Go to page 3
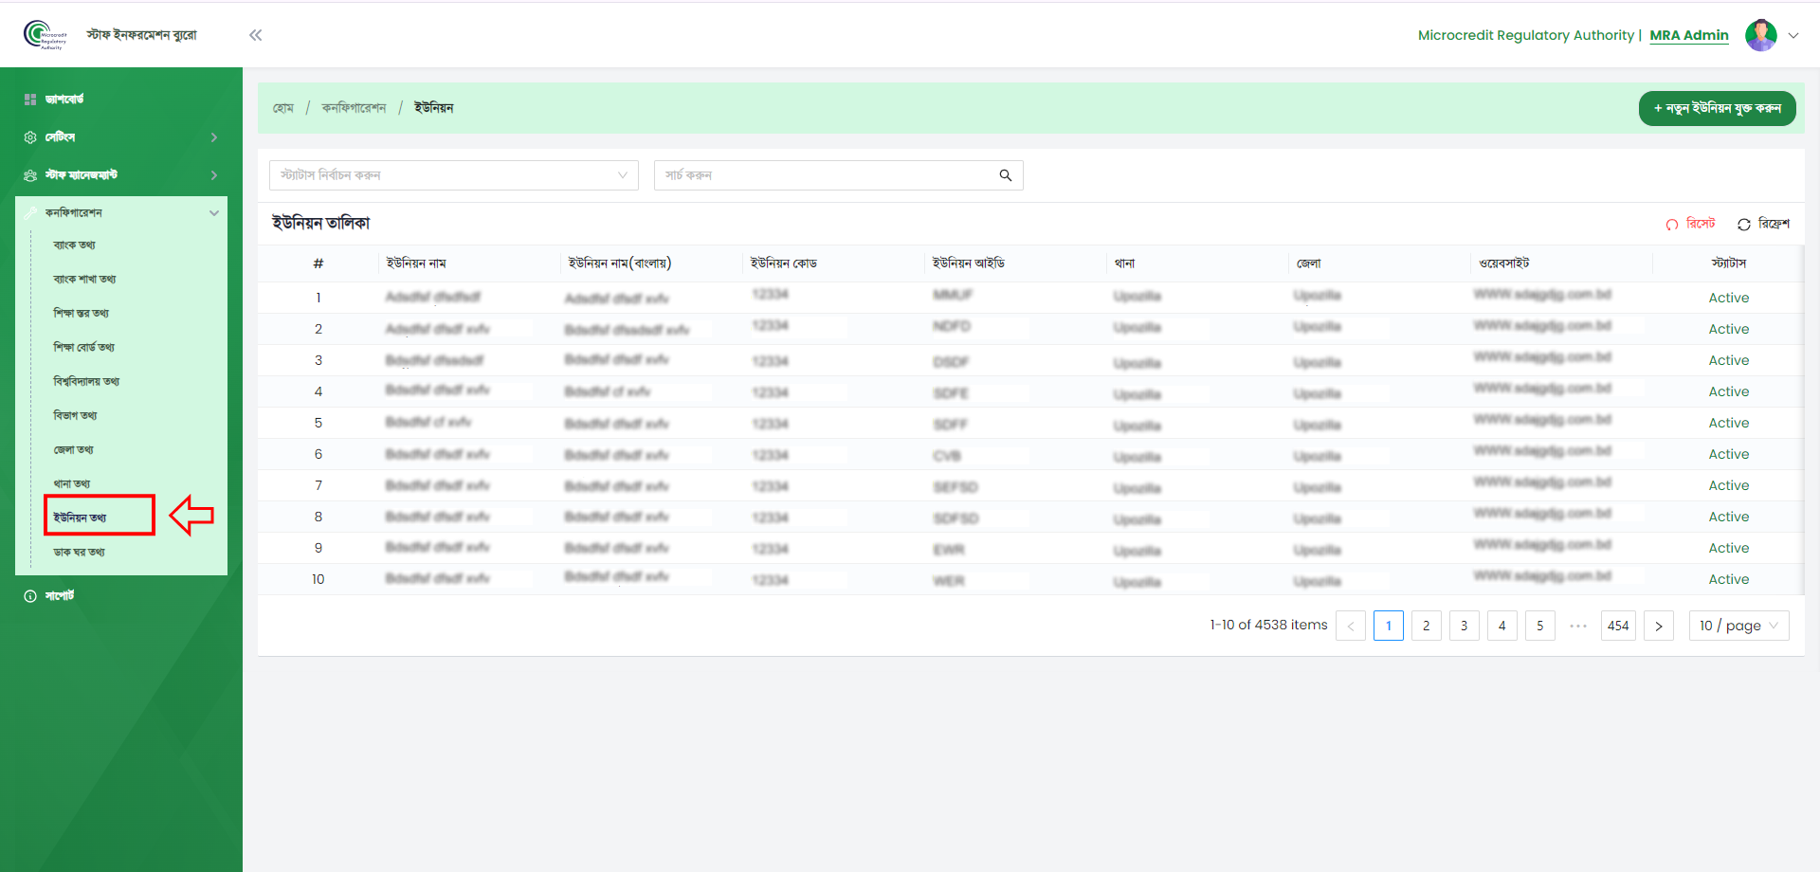The height and width of the screenshot is (872, 1820). pyautogui.click(x=1465, y=626)
